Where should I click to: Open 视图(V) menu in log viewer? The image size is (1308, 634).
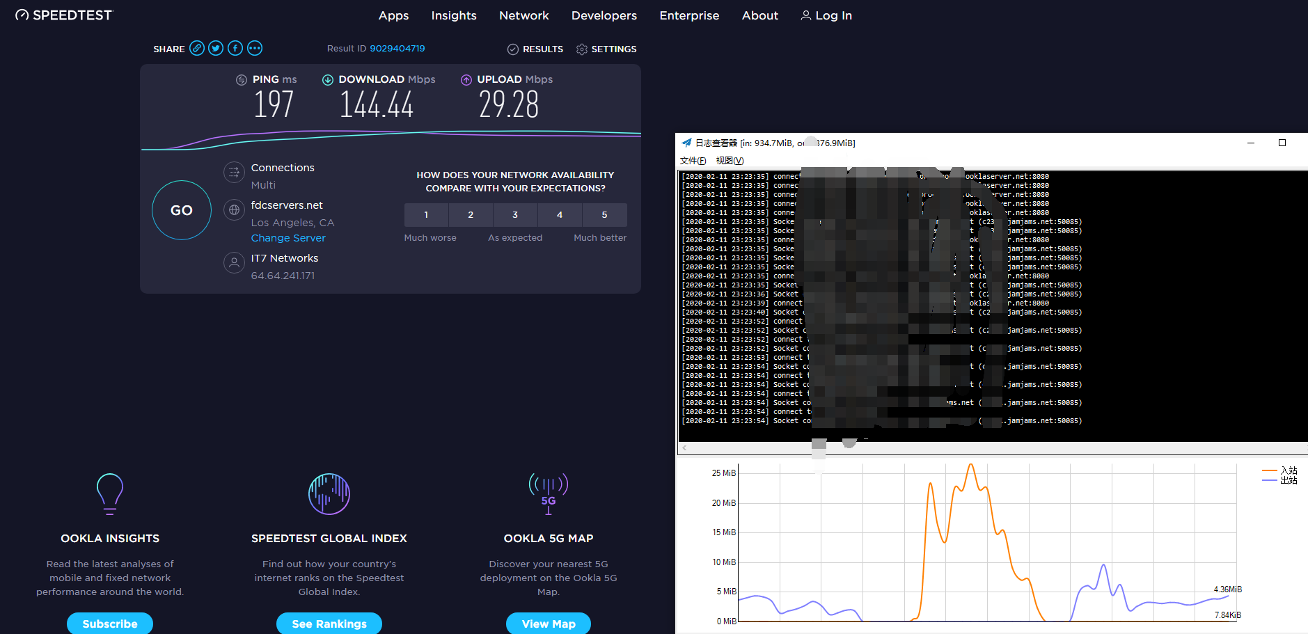tap(730, 161)
